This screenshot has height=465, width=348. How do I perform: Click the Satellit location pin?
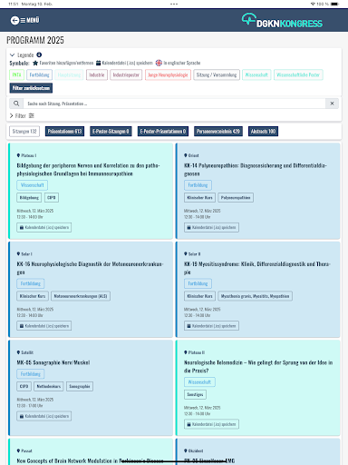[x=18, y=352]
